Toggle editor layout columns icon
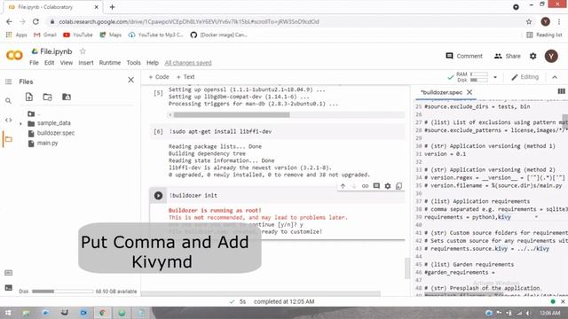 click(562, 91)
